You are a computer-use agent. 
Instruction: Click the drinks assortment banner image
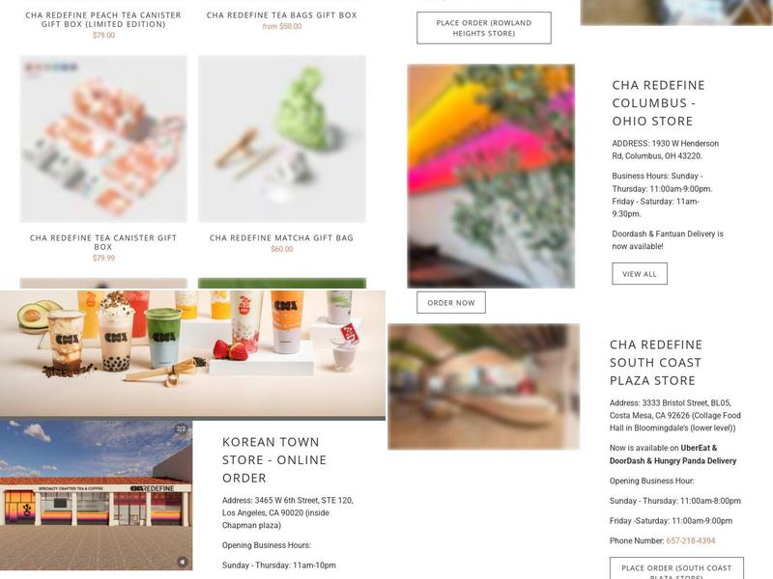pos(192,353)
